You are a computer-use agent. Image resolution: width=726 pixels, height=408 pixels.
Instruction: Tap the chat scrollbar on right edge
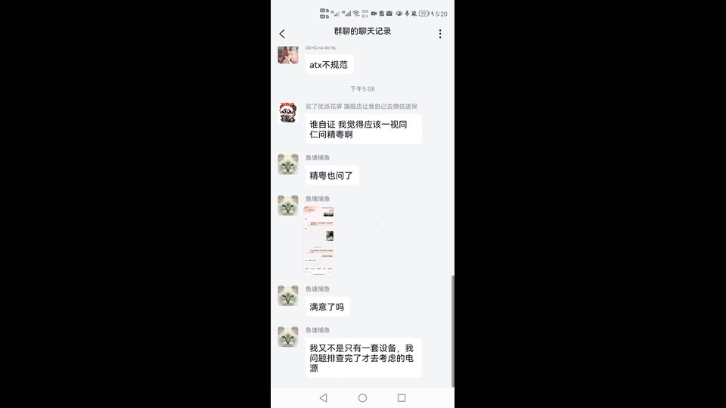click(x=453, y=331)
